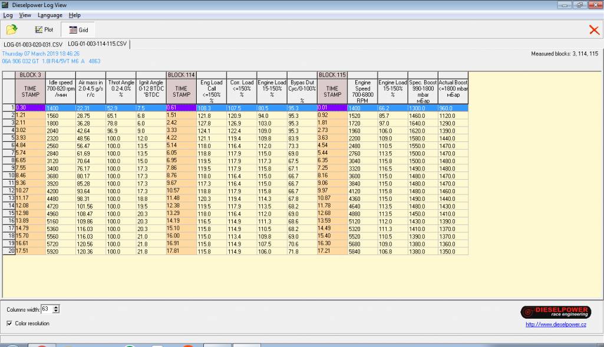Switch to the Plot view
The height and width of the screenshot is (347, 604).
[44, 29]
